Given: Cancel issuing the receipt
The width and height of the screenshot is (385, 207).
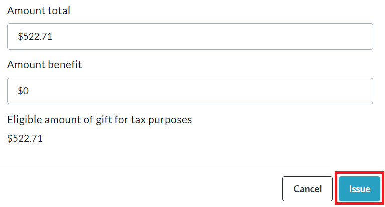Looking at the screenshot, I should 307,189.
